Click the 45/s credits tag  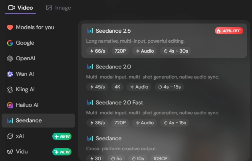point(97,87)
